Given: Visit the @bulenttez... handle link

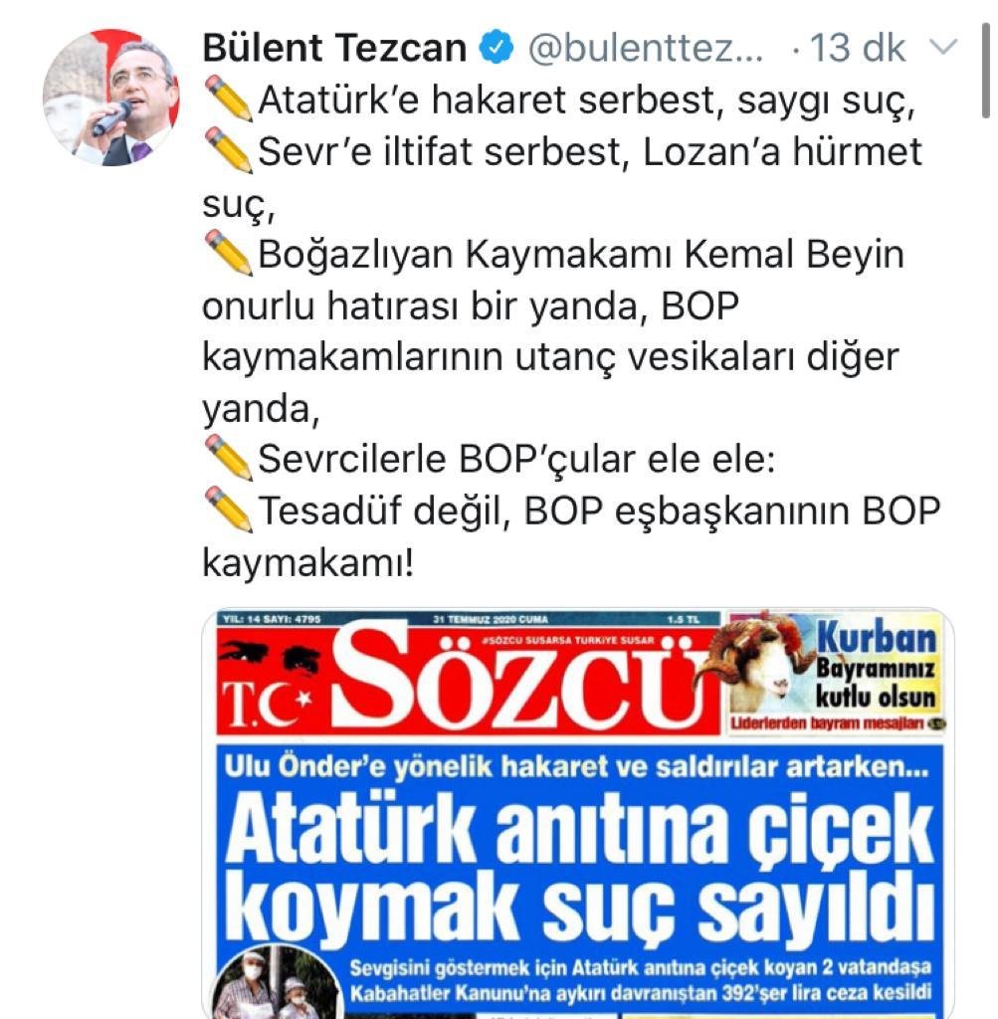Looking at the screenshot, I should tap(646, 48).
